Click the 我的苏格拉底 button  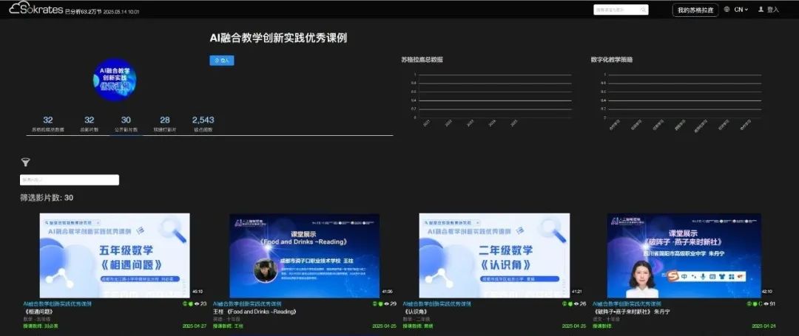point(695,10)
